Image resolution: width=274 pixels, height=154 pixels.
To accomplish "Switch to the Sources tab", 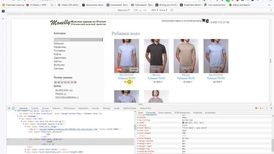I will (45, 108).
